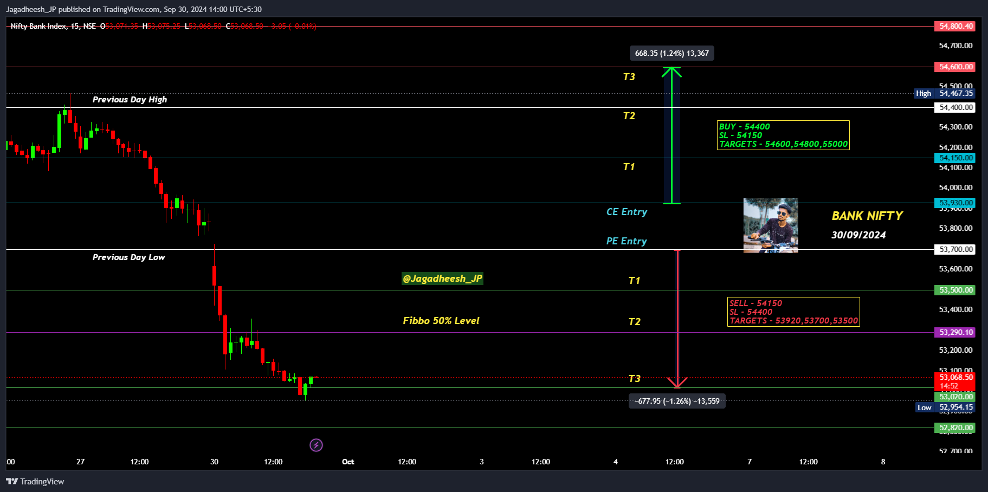Viewport: 988px width, 492px height.
Task: Open the biker profile photo thumbnail
Action: point(771,225)
